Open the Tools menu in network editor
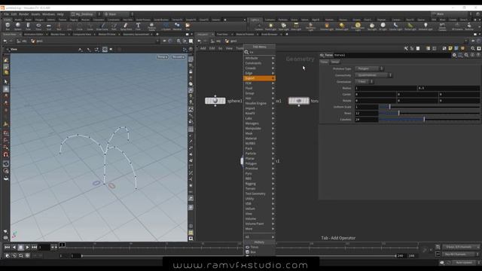The width and height of the screenshot is (482, 271). tap(239, 48)
